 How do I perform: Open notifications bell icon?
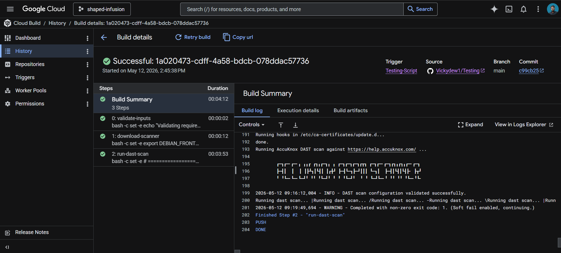524,9
